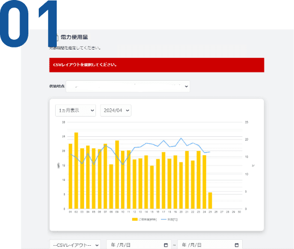This screenshot has height=249, width=294.
Task: Click the start date input field
Action: tap(139, 245)
